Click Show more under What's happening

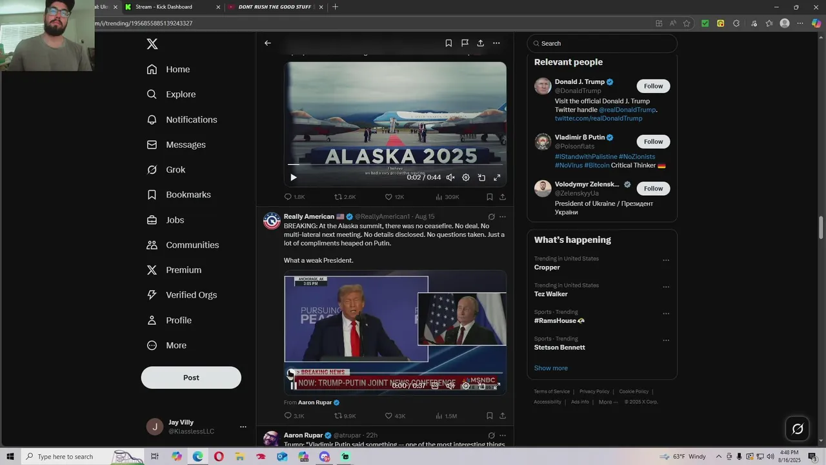550,368
